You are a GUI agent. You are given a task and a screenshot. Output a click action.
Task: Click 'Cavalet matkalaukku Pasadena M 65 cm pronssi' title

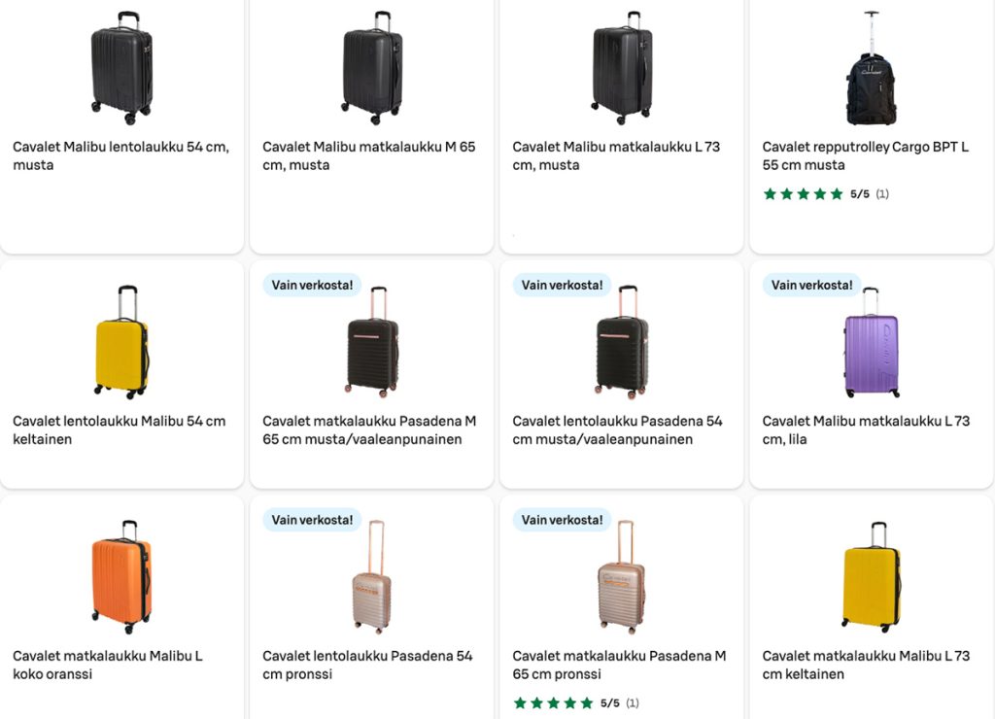(619, 666)
